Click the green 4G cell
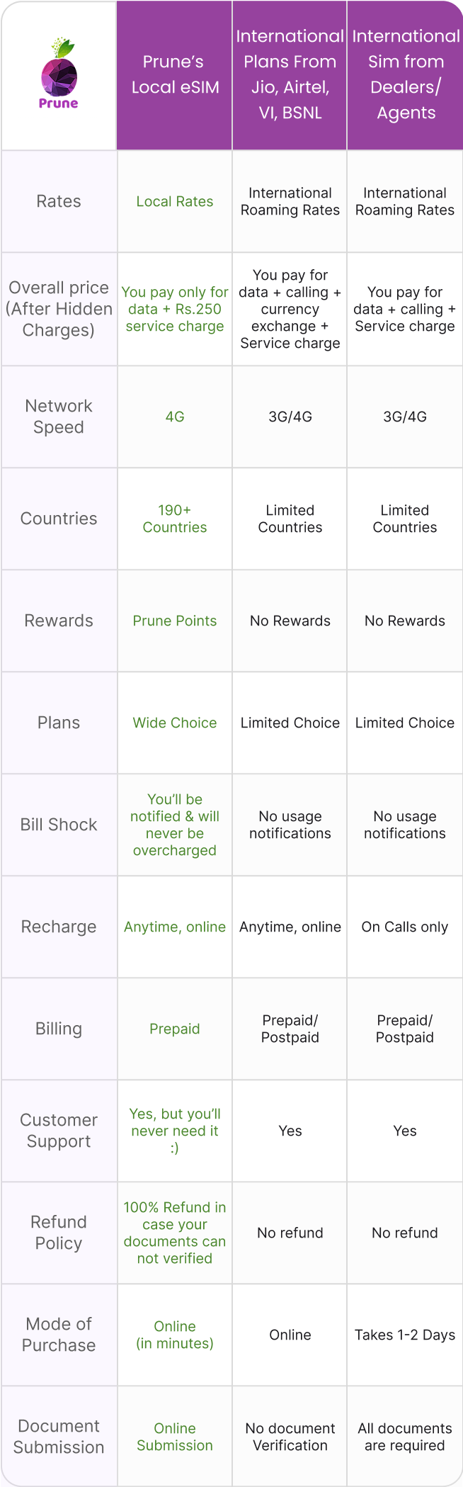This screenshot has height=1487, width=463. pos(175,417)
